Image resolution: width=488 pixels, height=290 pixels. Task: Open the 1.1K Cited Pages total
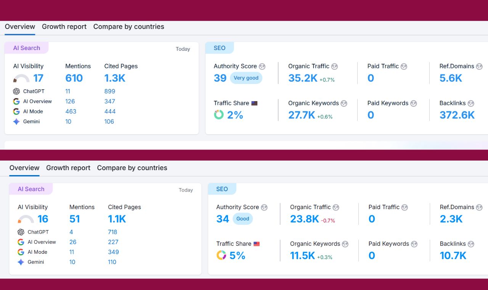[x=117, y=219]
